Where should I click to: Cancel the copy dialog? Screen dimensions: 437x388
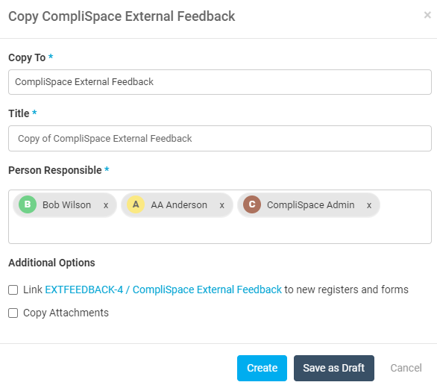coord(406,368)
